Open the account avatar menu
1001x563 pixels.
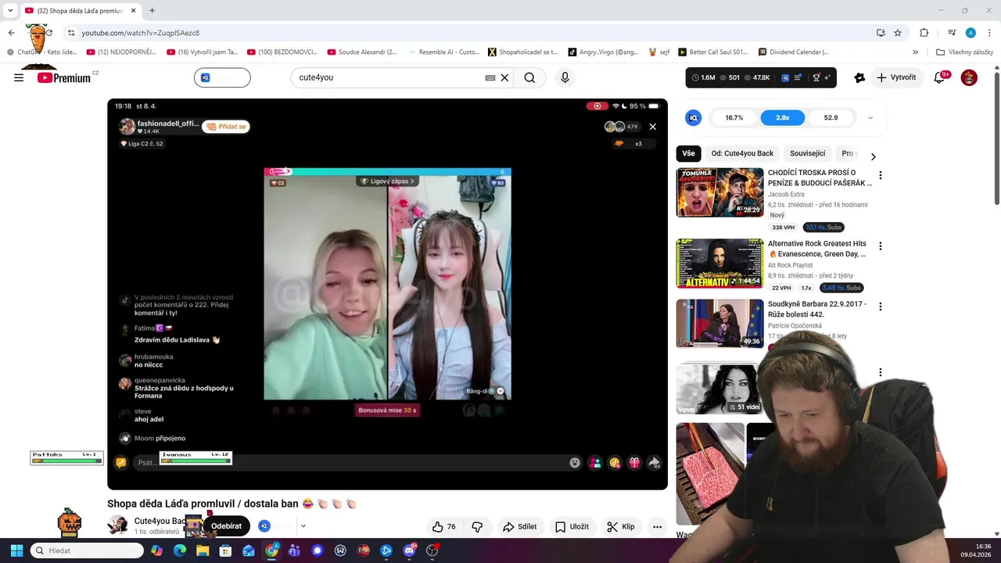[x=969, y=77]
